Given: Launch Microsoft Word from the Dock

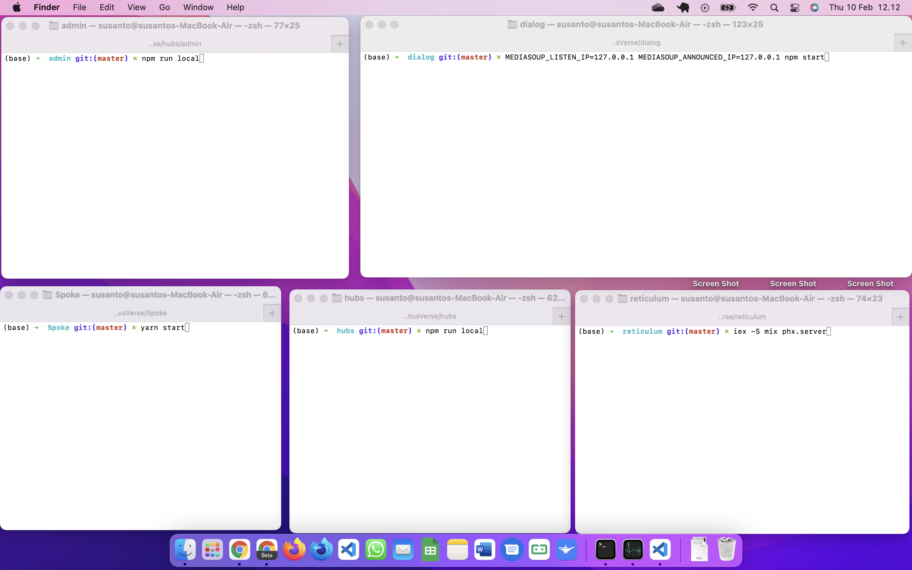Looking at the screenshot, I should point(484,550).
